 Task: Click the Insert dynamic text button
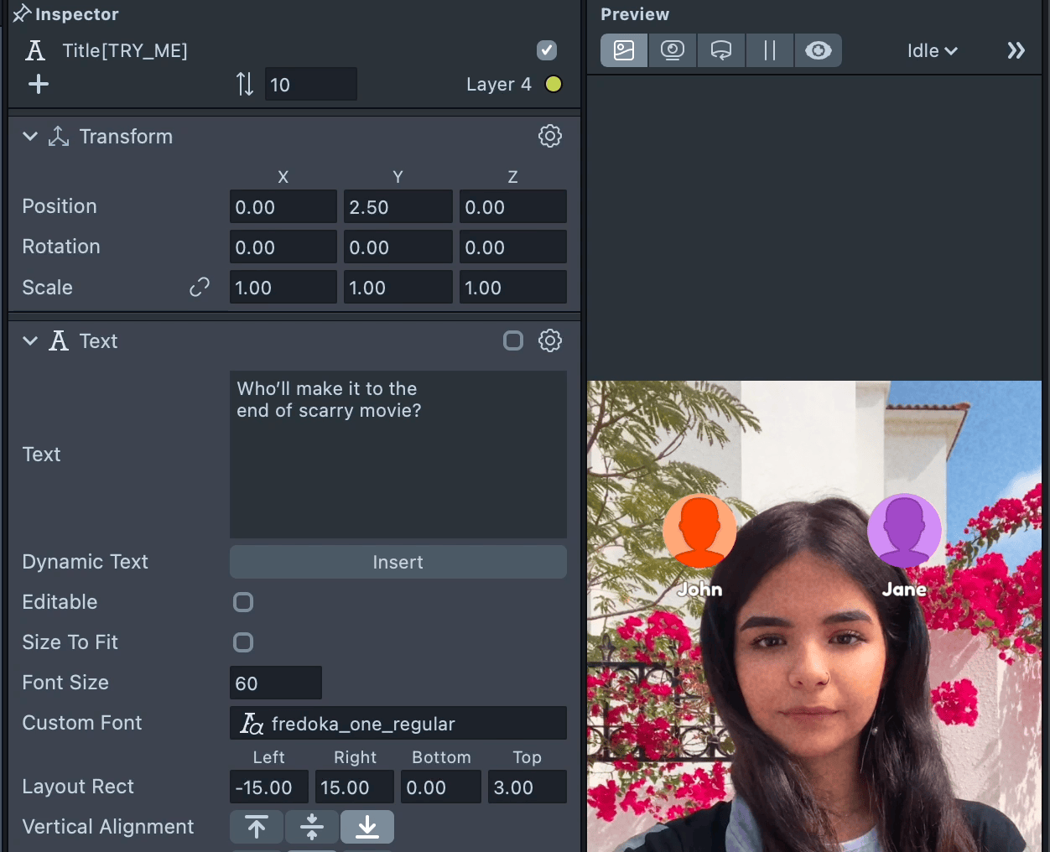398,562
